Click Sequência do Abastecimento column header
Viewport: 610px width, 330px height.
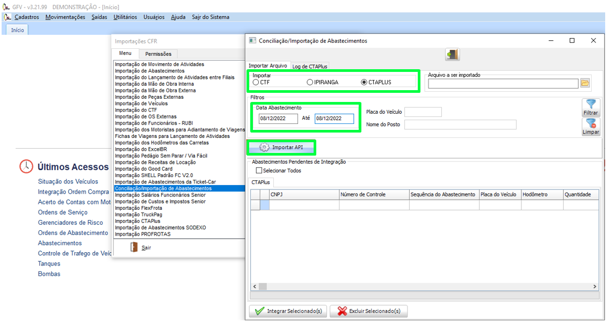click(444, 194)
